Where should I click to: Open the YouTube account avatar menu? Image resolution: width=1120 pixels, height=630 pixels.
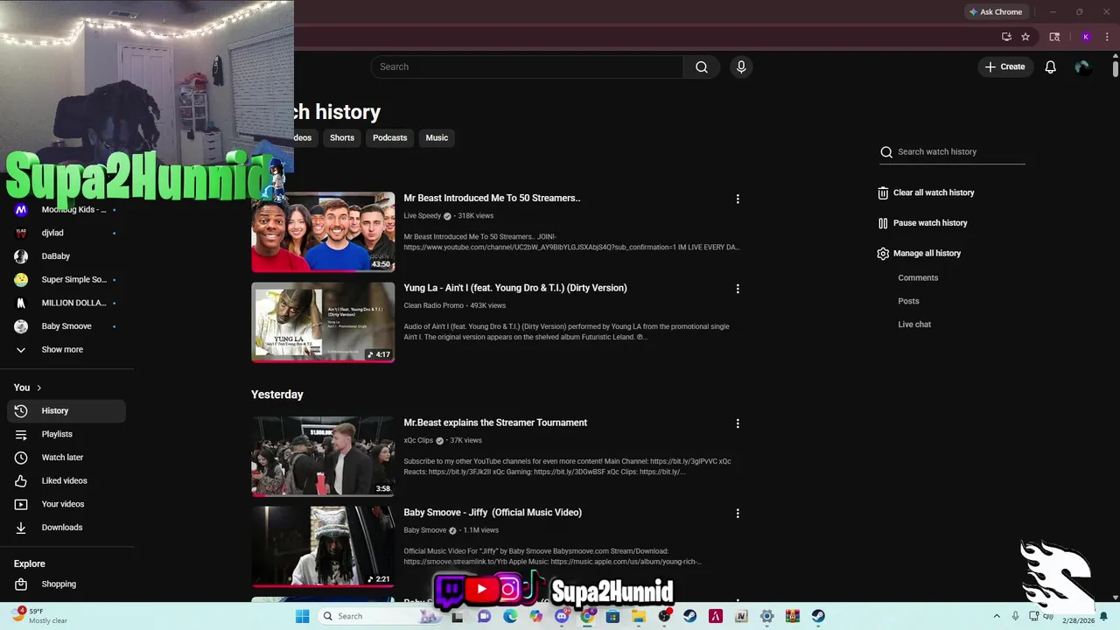(1082, 66)
